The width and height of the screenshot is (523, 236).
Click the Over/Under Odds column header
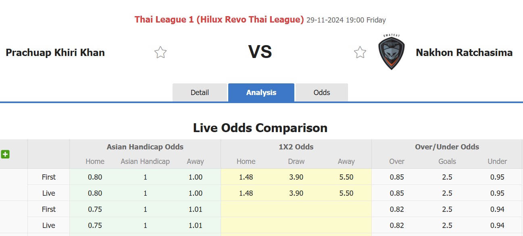[x=447, y=147]
